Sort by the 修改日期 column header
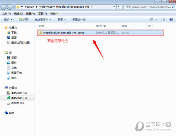Image resolution: width=176 pixels, height=136 pixels. [101, 26]
